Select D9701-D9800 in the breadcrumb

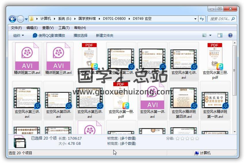114,19
